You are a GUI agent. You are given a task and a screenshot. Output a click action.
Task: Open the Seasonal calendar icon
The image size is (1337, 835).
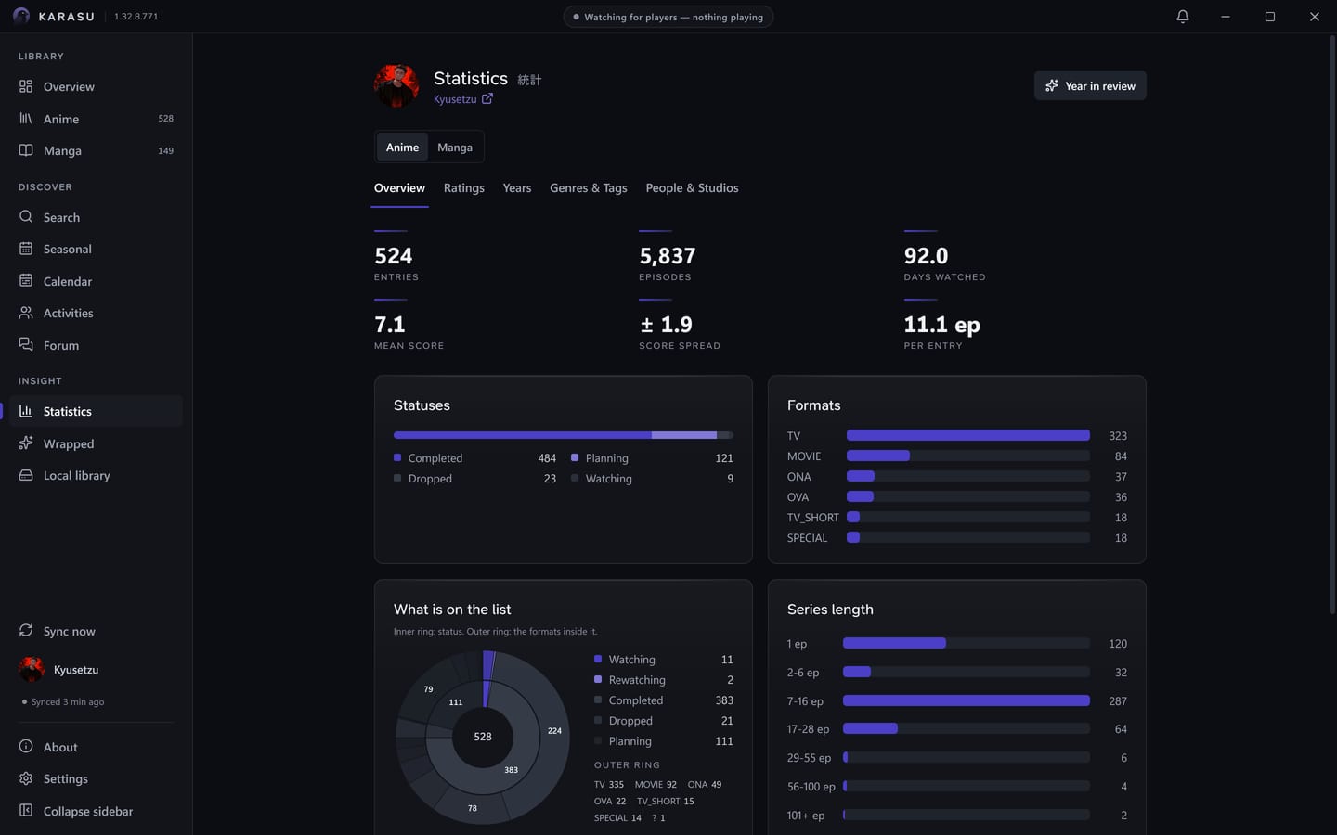pyautogui.click(x=26, y=249)
